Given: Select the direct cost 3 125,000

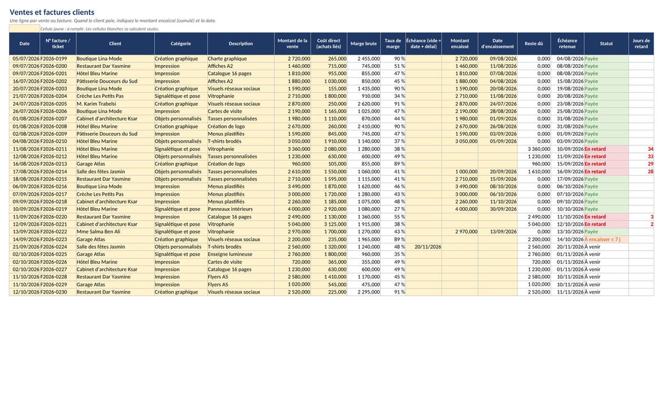Looking at the screenshot, I should point(329,225).
